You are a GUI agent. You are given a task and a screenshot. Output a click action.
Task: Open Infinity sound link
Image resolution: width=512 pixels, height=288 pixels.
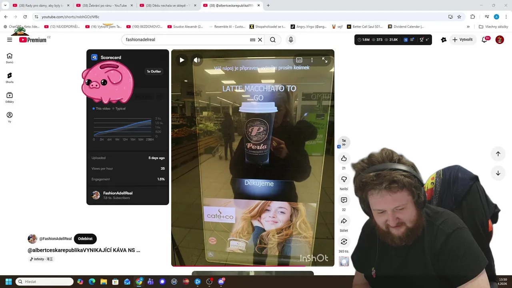(x=41, y=259)
